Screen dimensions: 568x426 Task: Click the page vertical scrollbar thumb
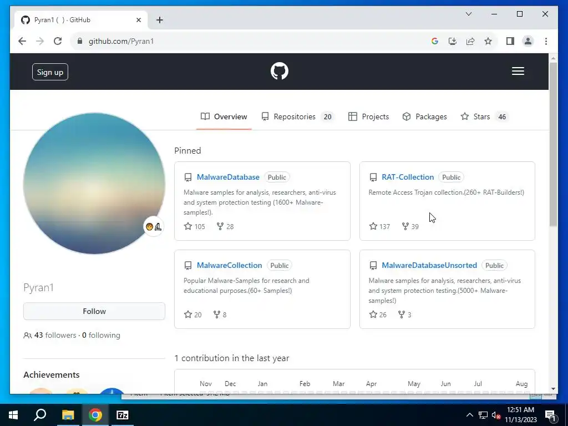point(553,145)
